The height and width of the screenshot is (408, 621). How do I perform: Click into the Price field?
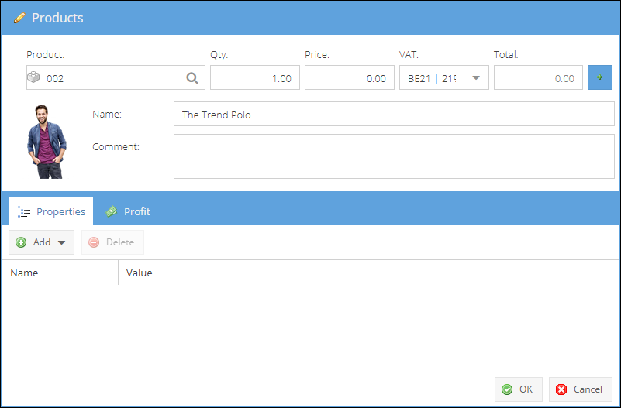pyautogui.click(x=349, y=77)
